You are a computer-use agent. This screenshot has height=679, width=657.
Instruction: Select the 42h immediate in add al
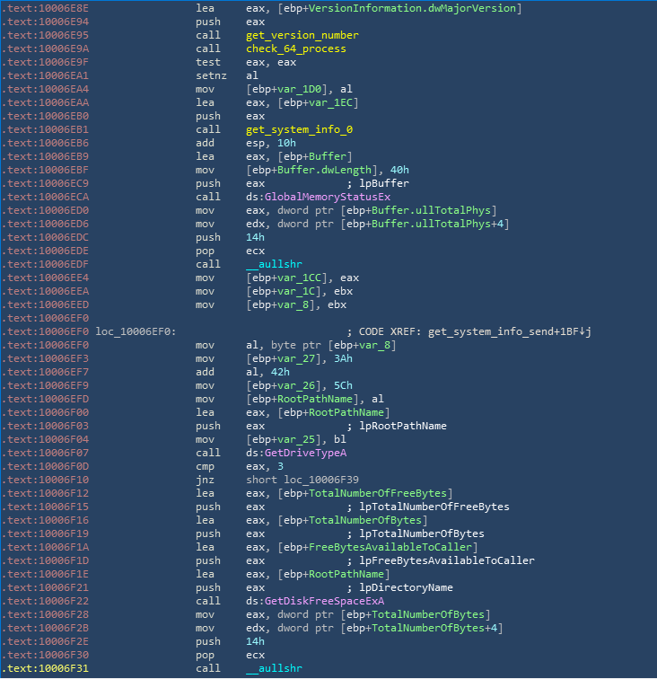280,372
